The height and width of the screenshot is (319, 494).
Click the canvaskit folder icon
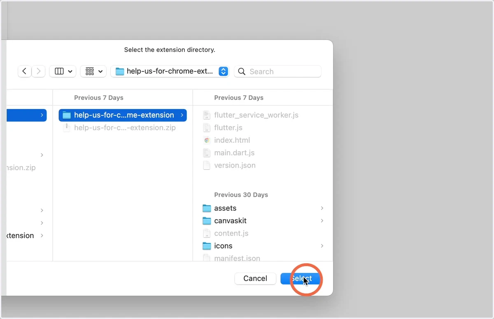click(207, 221)
